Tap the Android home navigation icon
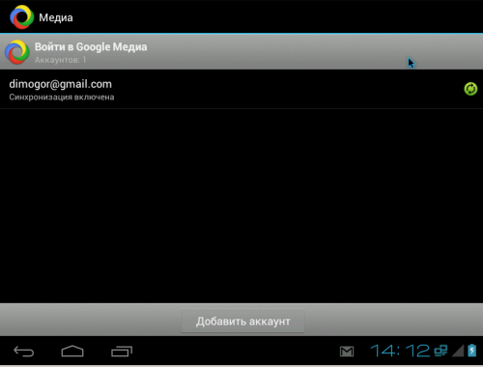This screenshot has height=367, width=483. (x=72, y=351)
